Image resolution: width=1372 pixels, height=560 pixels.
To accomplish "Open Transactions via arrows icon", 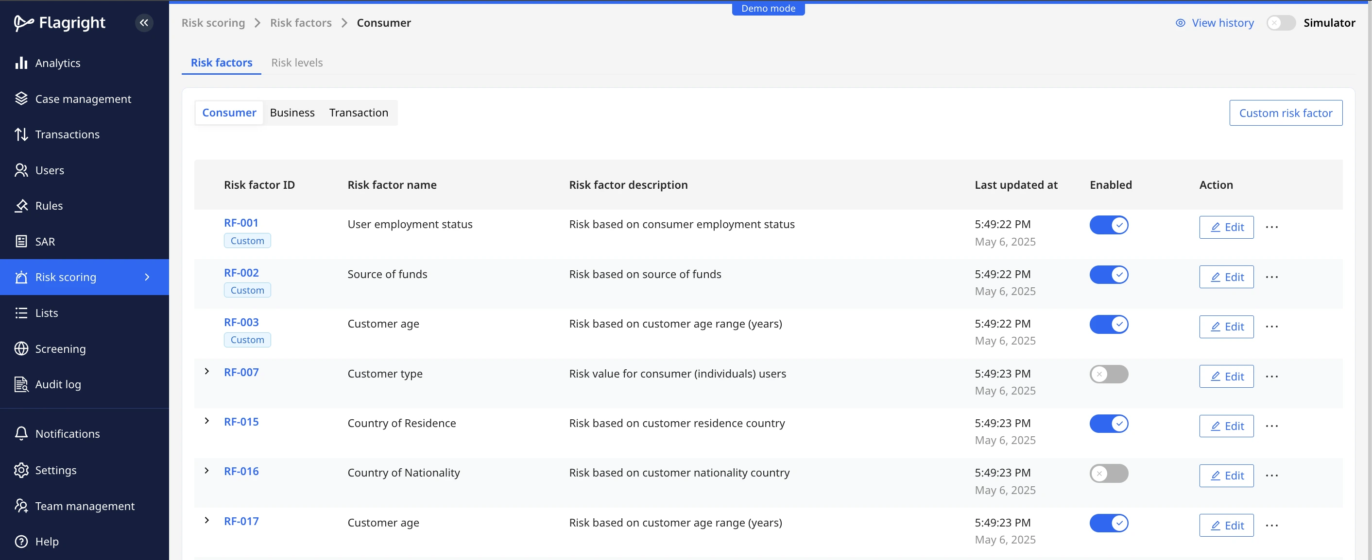I will [x=21, y=134].
